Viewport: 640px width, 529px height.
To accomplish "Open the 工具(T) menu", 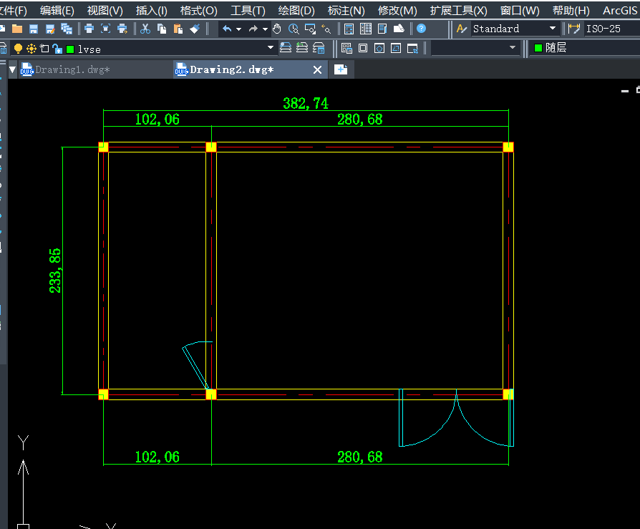I will point(248,10).
